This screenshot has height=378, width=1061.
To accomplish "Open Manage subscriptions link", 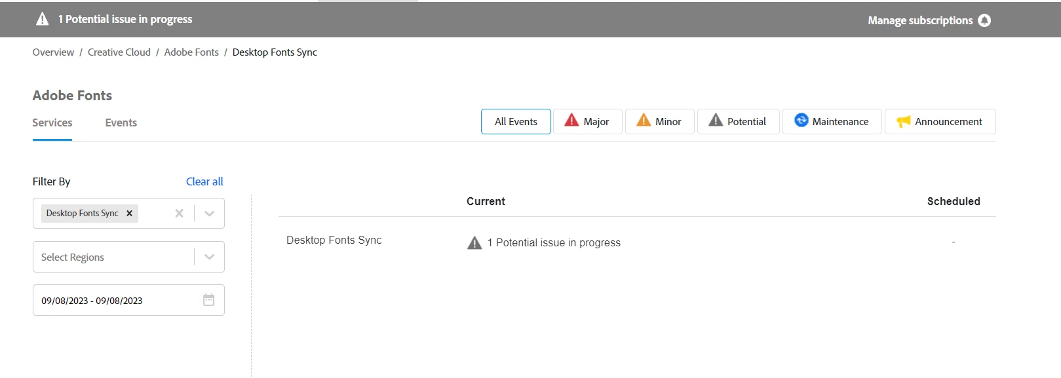I will pyautogui.click(x=920, y=20).
